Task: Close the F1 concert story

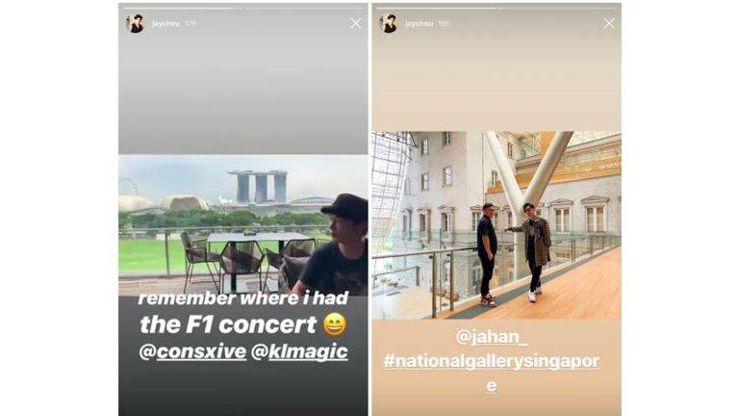Action: (356, 23)
